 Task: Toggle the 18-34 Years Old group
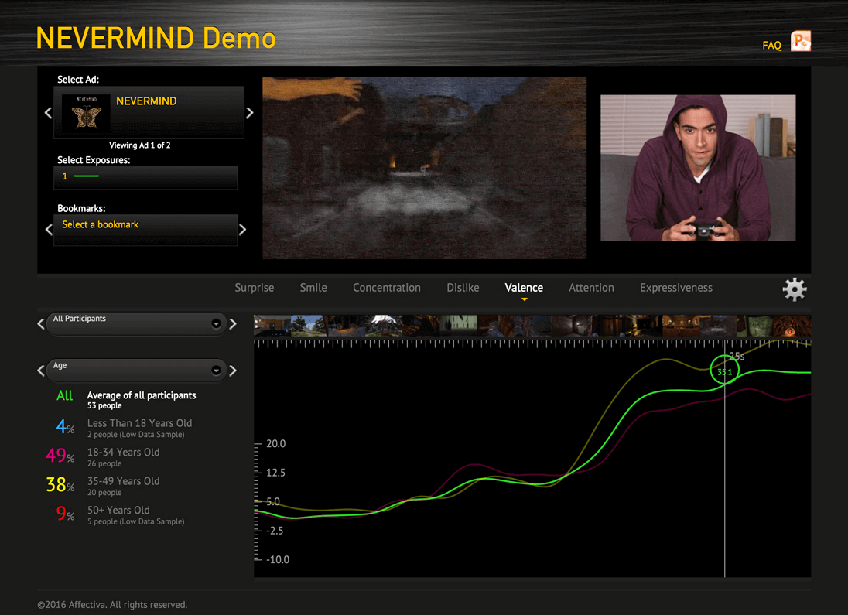pos(103,456)
